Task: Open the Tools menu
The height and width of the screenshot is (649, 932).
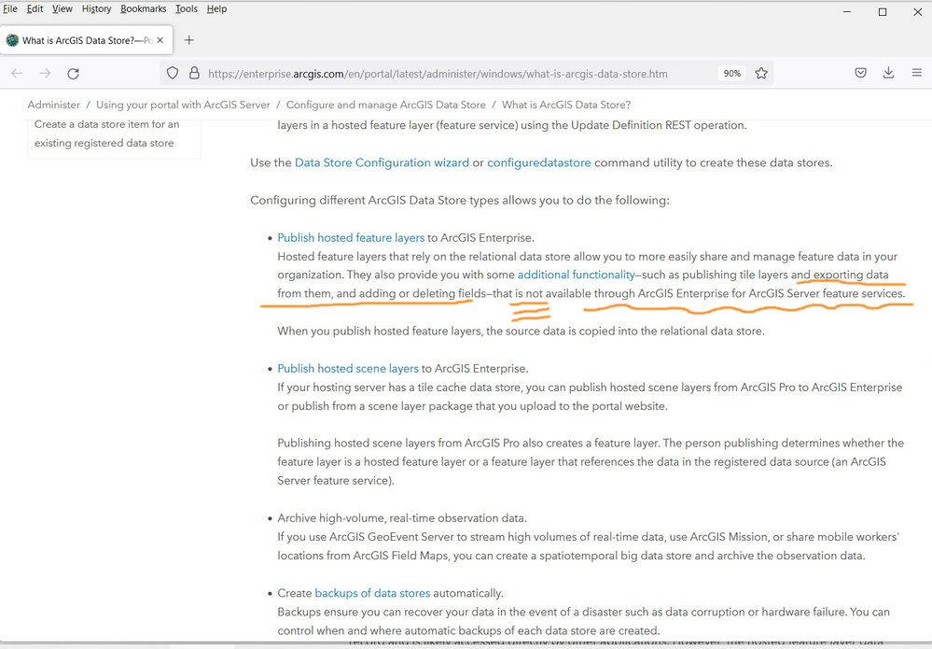Action: [x=186, y=9]
